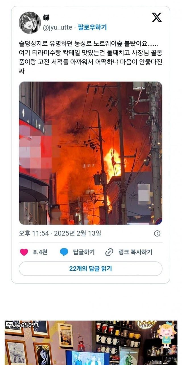Click the chain link copy icon
The image size is (182, 365).
(x=109, y=252)
